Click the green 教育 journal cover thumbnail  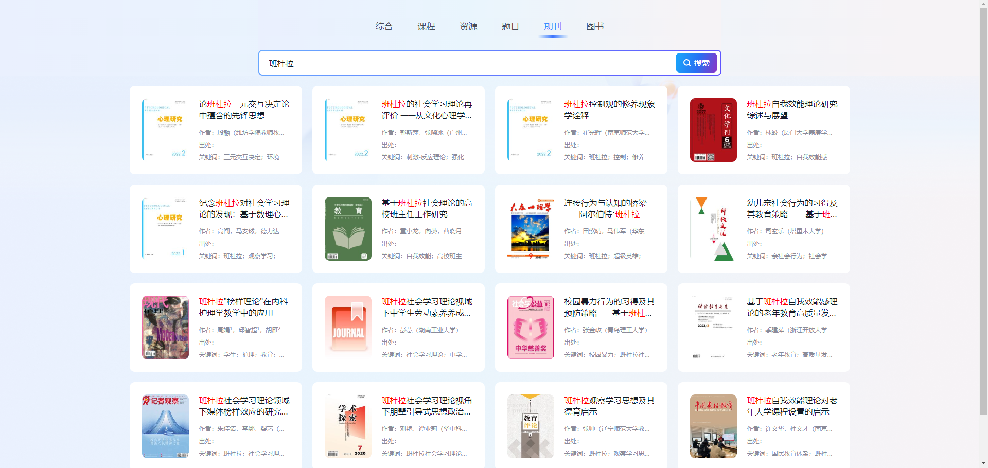348,229
